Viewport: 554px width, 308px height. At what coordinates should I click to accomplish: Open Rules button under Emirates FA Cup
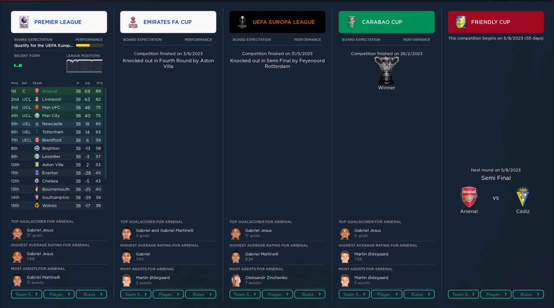[201, 295]
